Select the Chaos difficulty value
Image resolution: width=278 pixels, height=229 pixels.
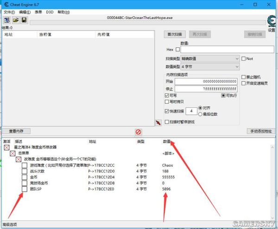coord(167,165)
